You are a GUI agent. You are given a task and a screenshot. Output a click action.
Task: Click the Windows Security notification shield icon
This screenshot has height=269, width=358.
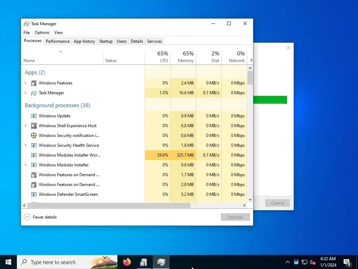pyautogui.click(x=34, y=136)
